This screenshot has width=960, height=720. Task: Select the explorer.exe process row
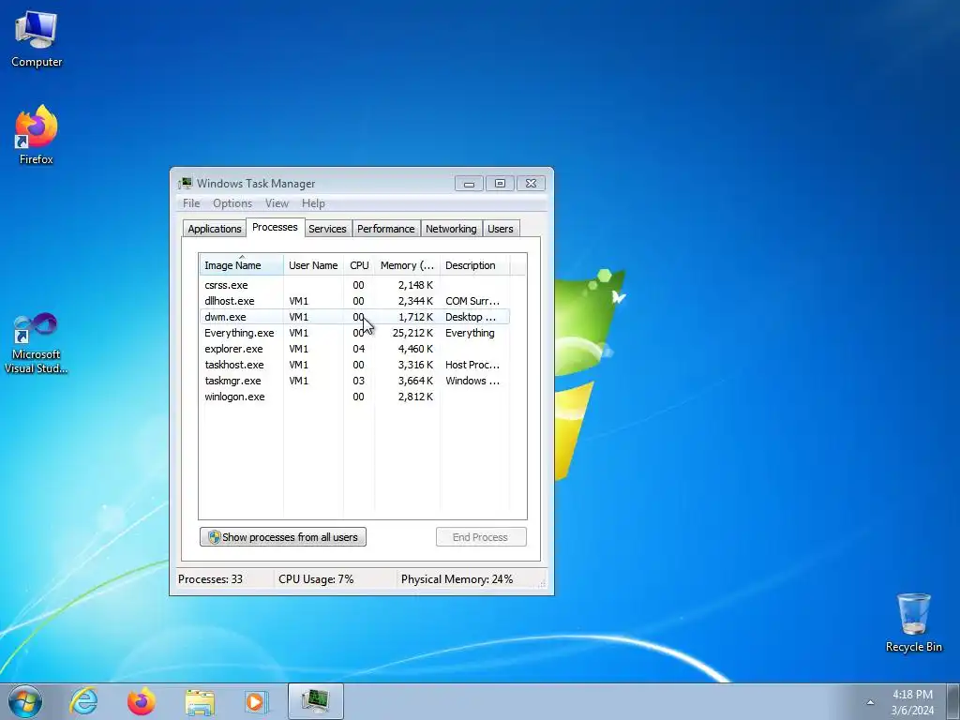tap(354, 349)
